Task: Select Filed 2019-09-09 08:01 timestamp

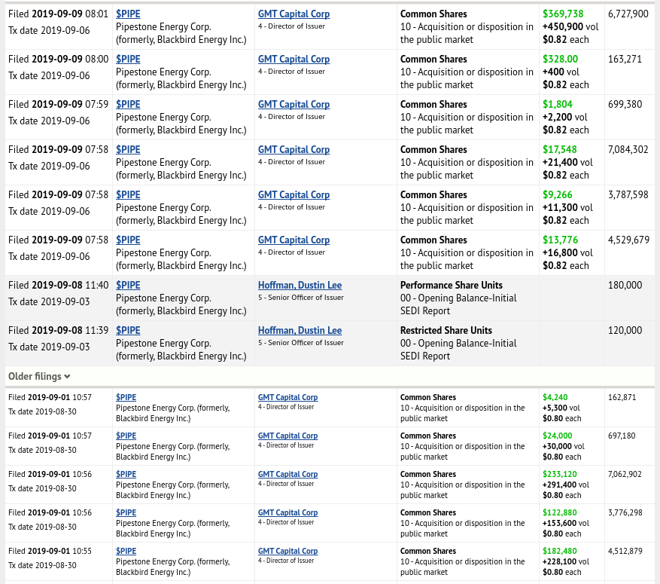Action: [58, 14]
